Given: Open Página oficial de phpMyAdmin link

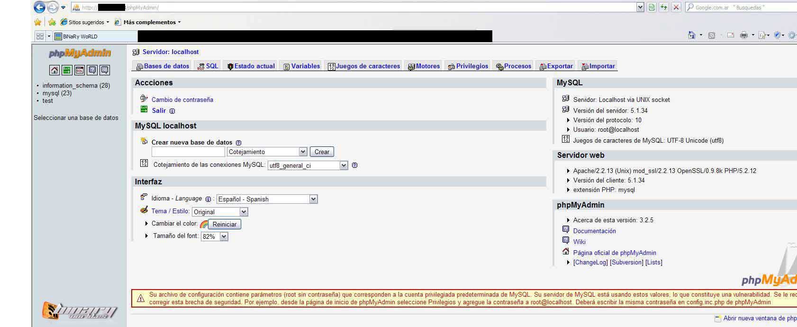Looking at the screenshot, I should (x=615, y=253).
